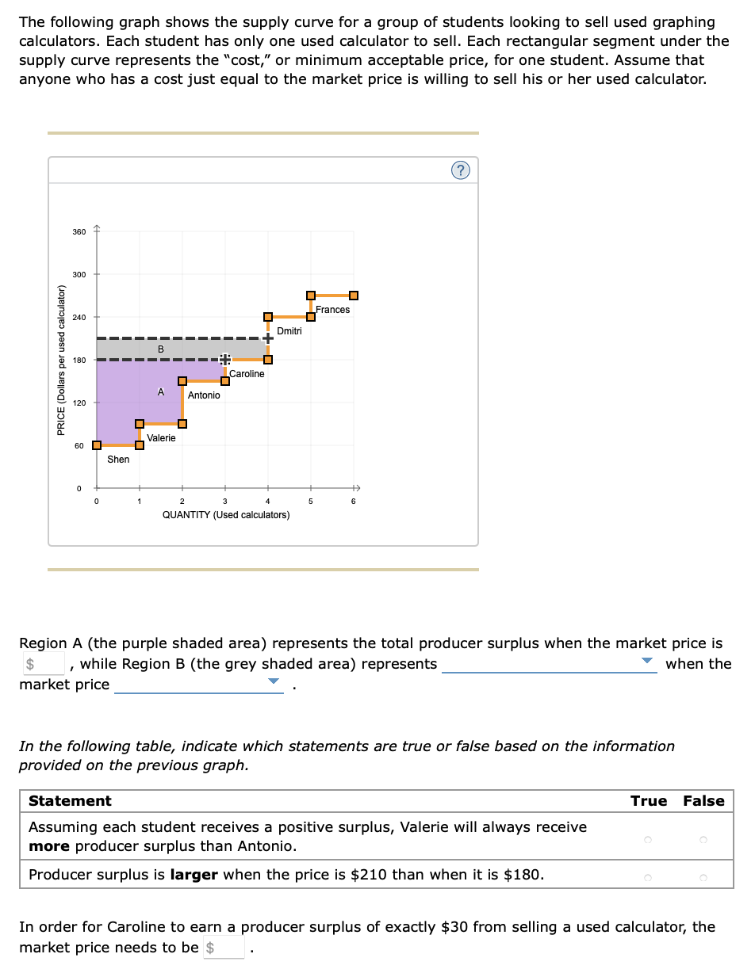Click the rightmost marker of Frances's segment
Screen dimensions: 755x973
coord(353,296)
